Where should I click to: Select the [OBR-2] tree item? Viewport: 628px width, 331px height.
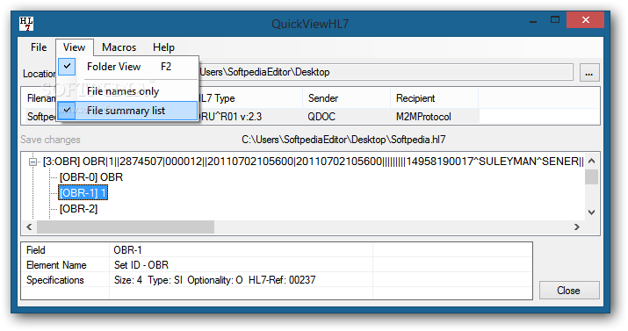click(x=78, y=209)
